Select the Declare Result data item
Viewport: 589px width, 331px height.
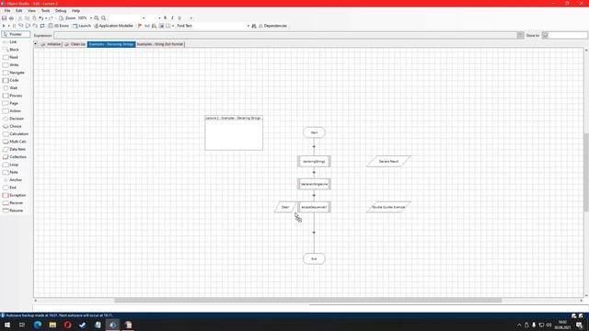tap(388, 162)
